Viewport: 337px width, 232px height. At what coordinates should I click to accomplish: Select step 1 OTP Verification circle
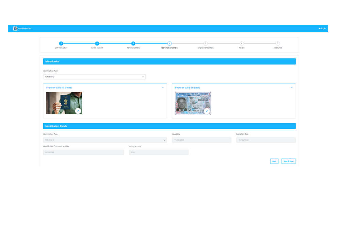pyautogui.click(x=61, y=44)
